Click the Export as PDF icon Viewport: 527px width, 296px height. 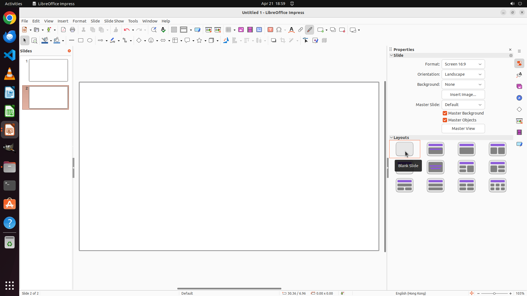[63, 30]
